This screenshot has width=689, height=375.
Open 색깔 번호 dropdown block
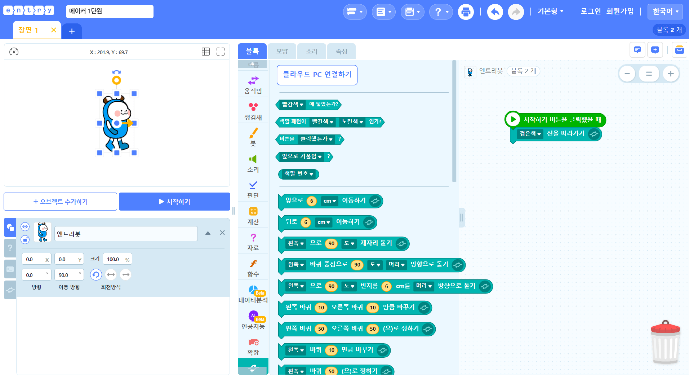[299, 174]
